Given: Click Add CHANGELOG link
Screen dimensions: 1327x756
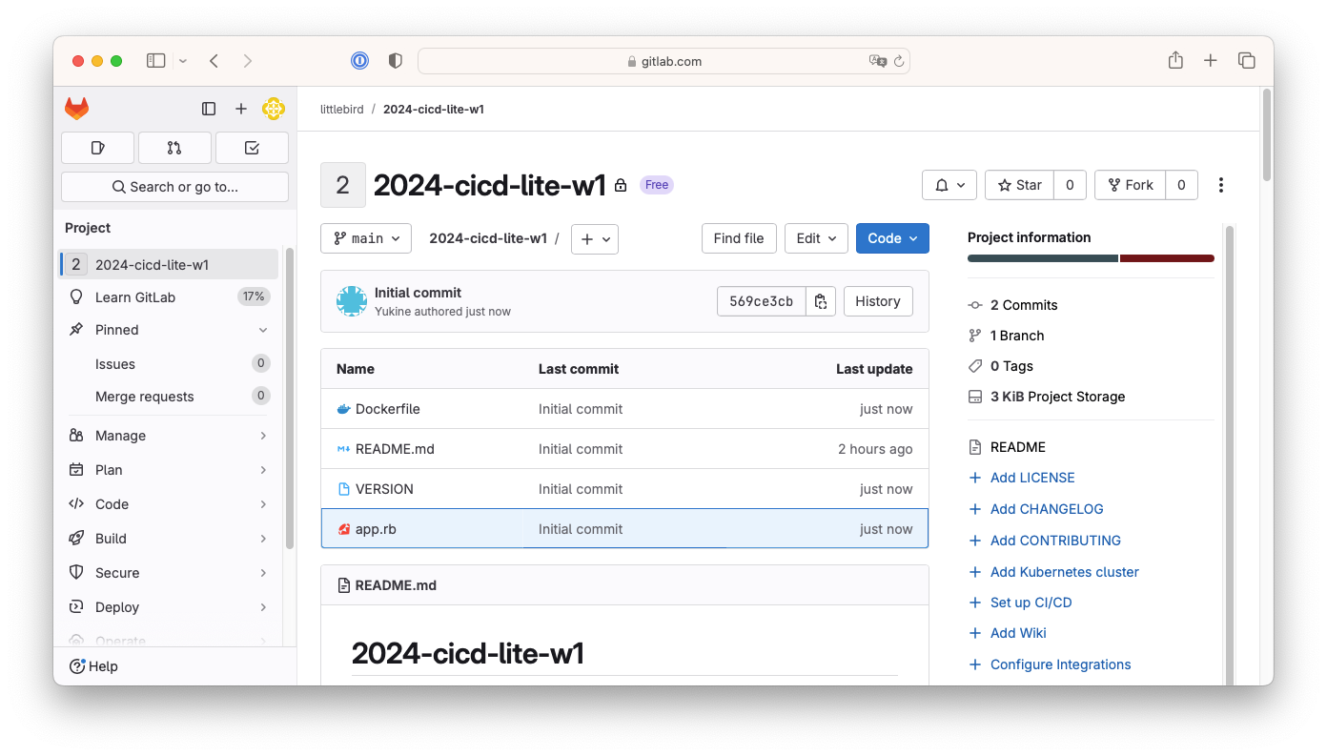Looking at the screenshot, I should tap(1047, 509).
